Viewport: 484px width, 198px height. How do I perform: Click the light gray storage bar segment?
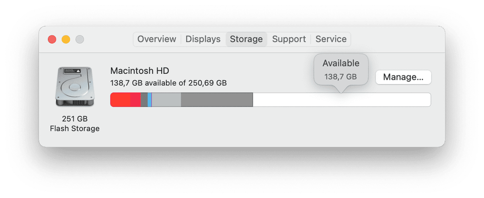(x=166, y=100)
